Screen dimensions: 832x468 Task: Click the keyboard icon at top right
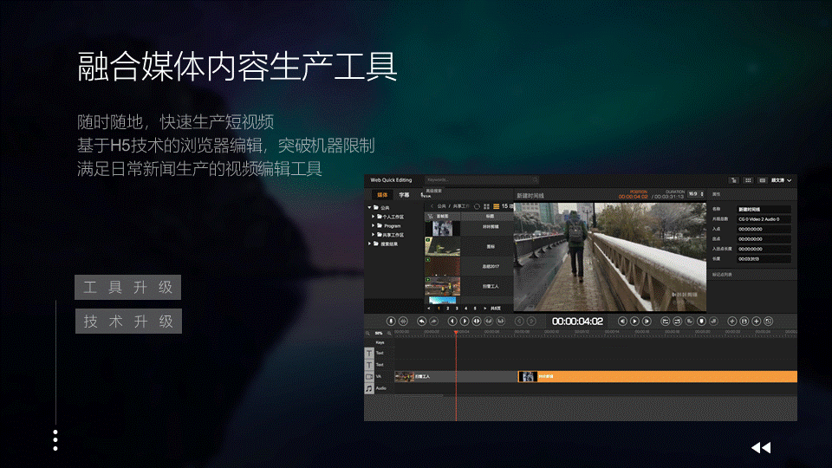(763, 180)
